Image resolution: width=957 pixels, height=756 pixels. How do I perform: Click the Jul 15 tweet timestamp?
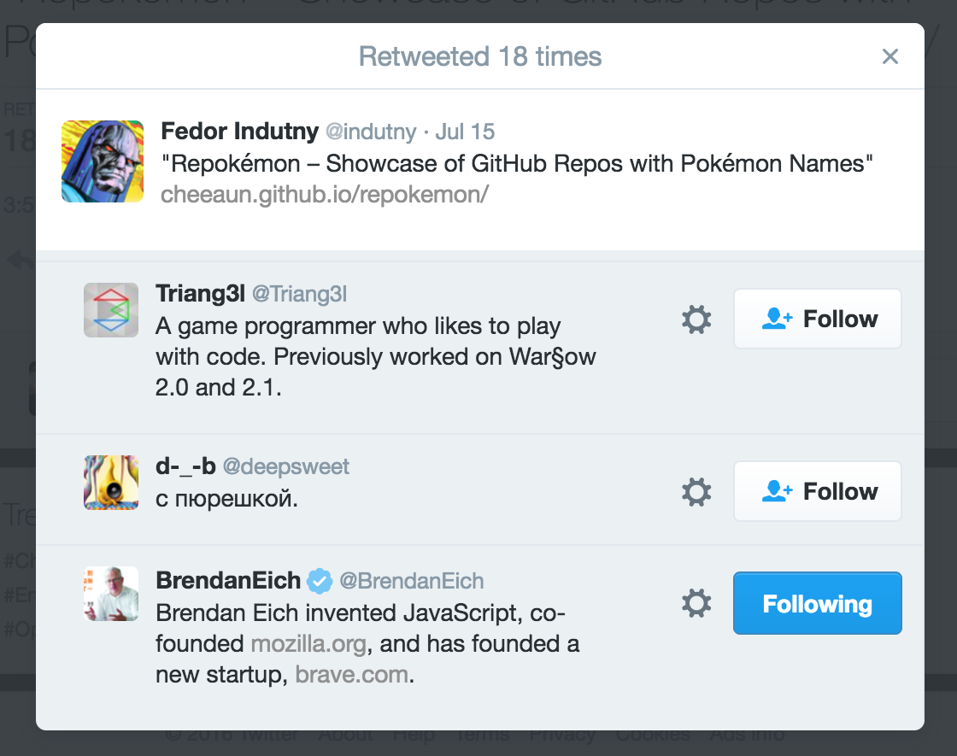[465, 132]
